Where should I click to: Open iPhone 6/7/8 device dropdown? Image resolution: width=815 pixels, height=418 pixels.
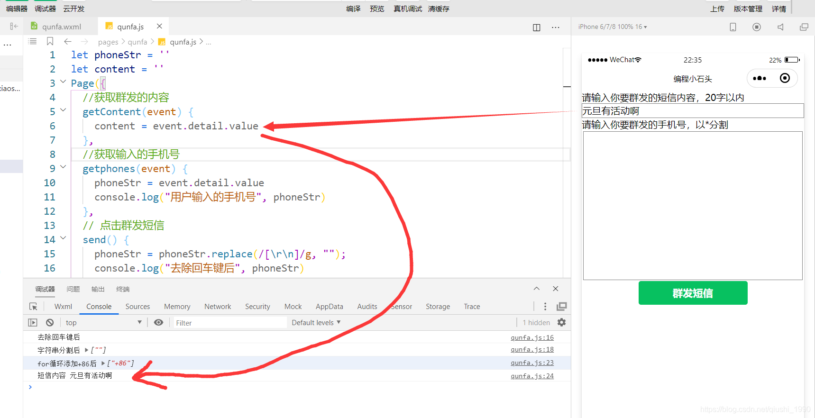(x=613, y=27)
